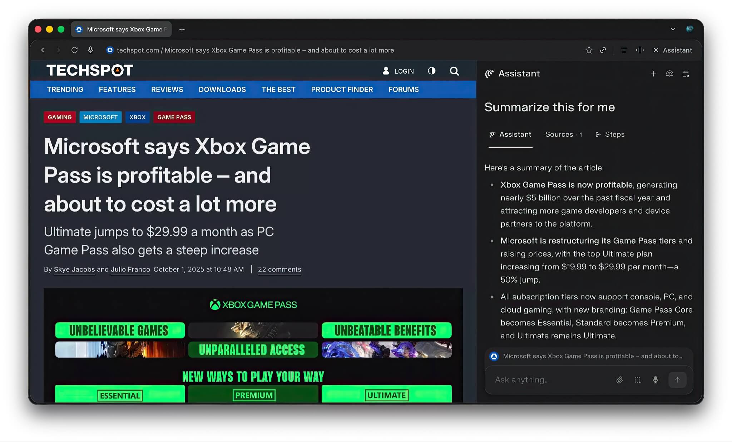The image size is (732, 442).
Task: Start a new Assistant chat
Action: [x=653, y=74]
